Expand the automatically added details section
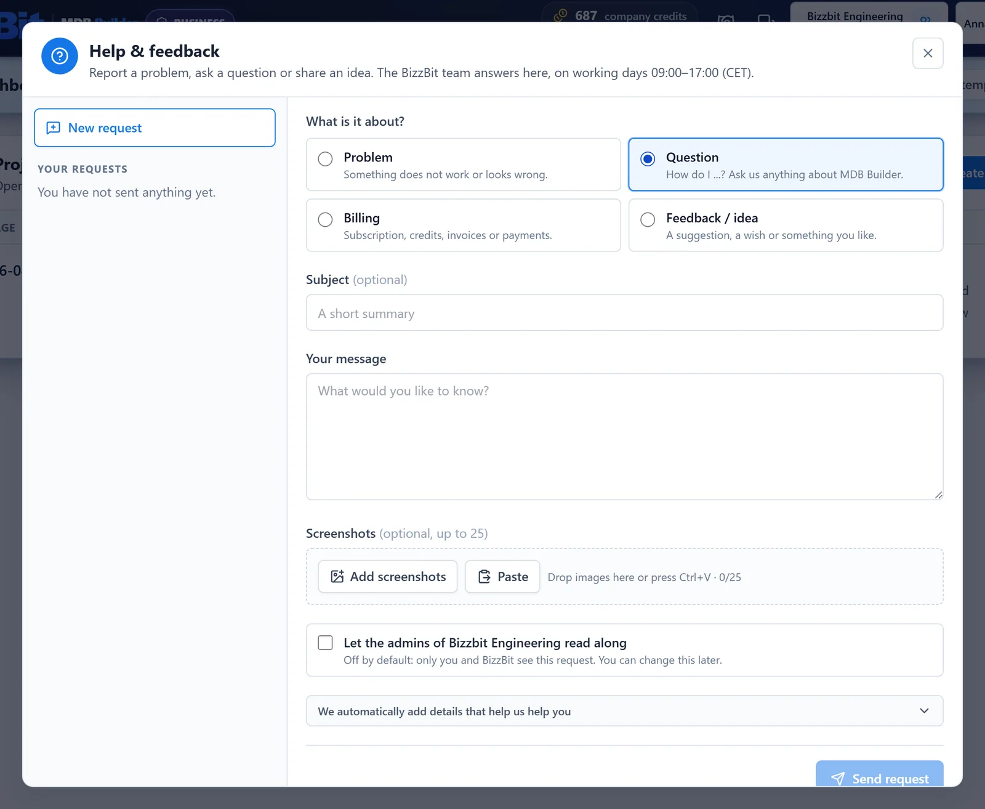This screenshot has width=985, height=809. [624, 711]
